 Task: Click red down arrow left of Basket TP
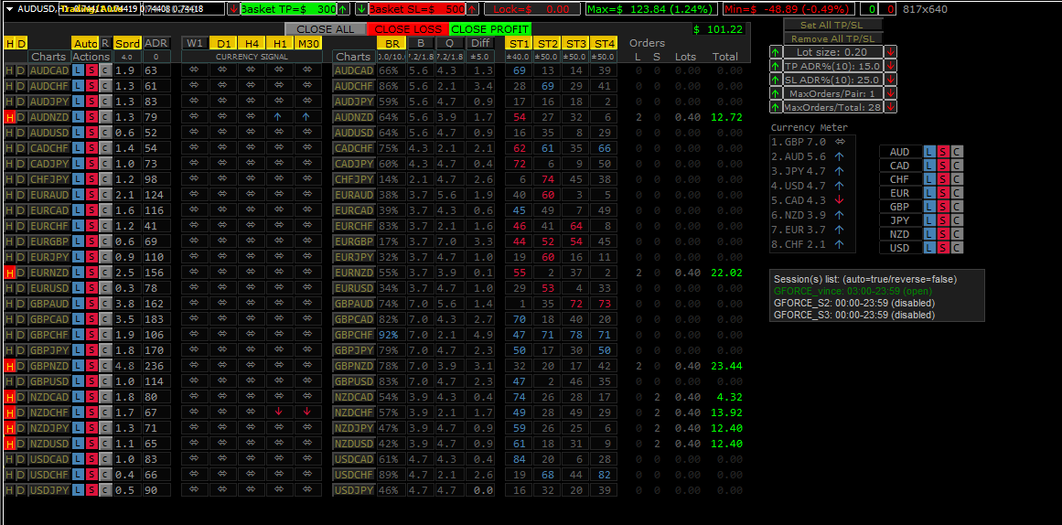point(233,9)
